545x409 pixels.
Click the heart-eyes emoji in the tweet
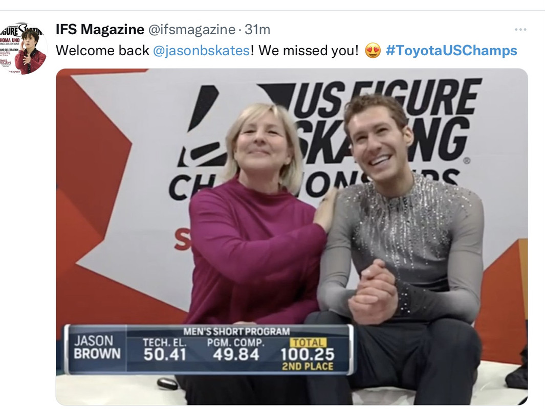pyautogui.click(x=373, y=51)
